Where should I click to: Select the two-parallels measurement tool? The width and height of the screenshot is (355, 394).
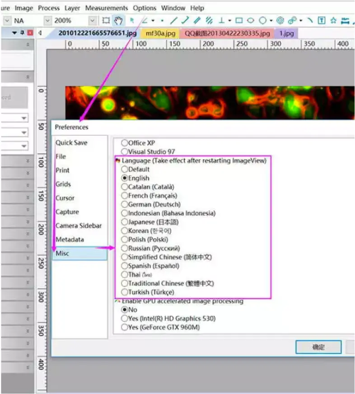click(x=209, y=20)
